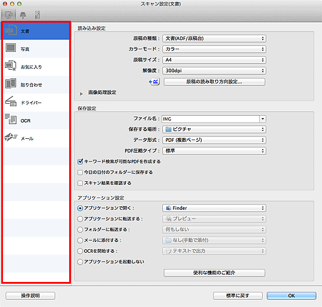Click the scan orientation icon beside 原稿の読み取り方向設定

154,82
